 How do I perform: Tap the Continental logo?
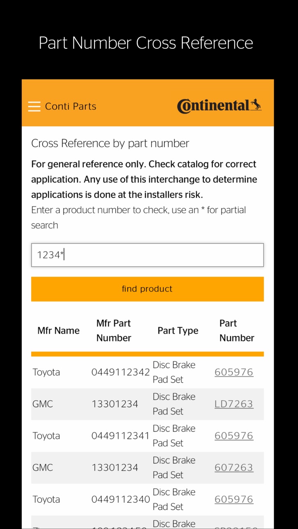coord(220,106)
